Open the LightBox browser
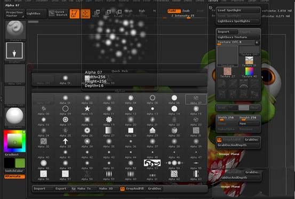This screenshot has width=295, height=199. pyautogui.click(x=36, y=13)
